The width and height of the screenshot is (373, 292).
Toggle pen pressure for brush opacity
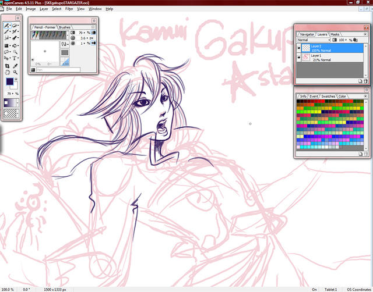[x=93, y=33]
